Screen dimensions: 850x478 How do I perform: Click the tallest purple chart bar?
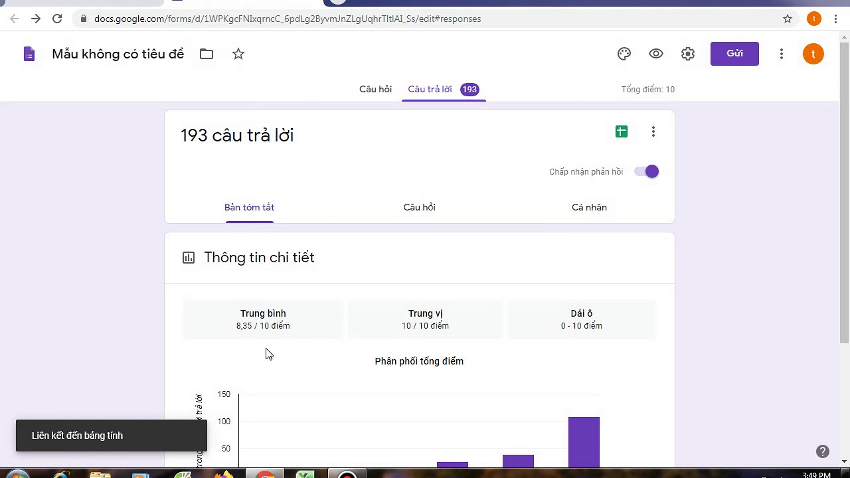(584, 441)
